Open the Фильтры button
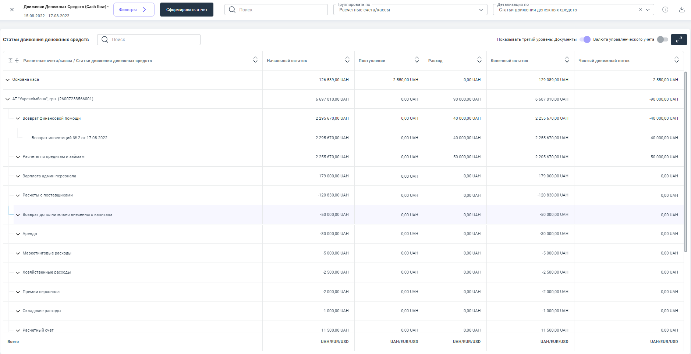The height and width of the screenshot is (354, 691). click(134, 10)
